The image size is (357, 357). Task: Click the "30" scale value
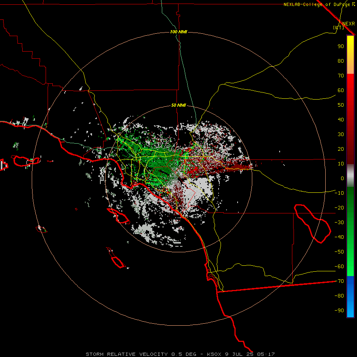point(341,134)
